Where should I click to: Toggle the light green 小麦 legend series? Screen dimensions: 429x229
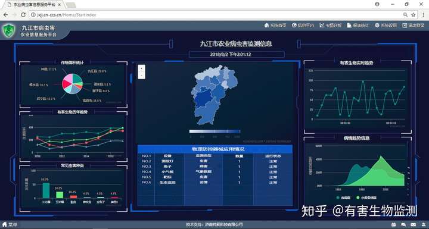click(366, 197)
